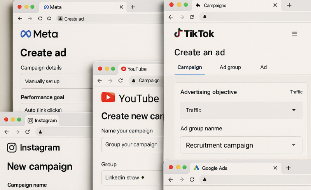The image size is (311, 190).
Task: Click the Campaign address bar in YouTube window
Action: [x=147, y=81]
